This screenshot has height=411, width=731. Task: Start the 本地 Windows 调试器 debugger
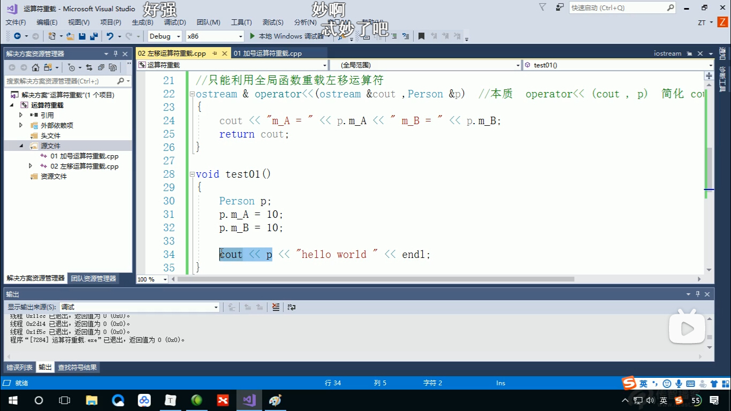[286, 36]
